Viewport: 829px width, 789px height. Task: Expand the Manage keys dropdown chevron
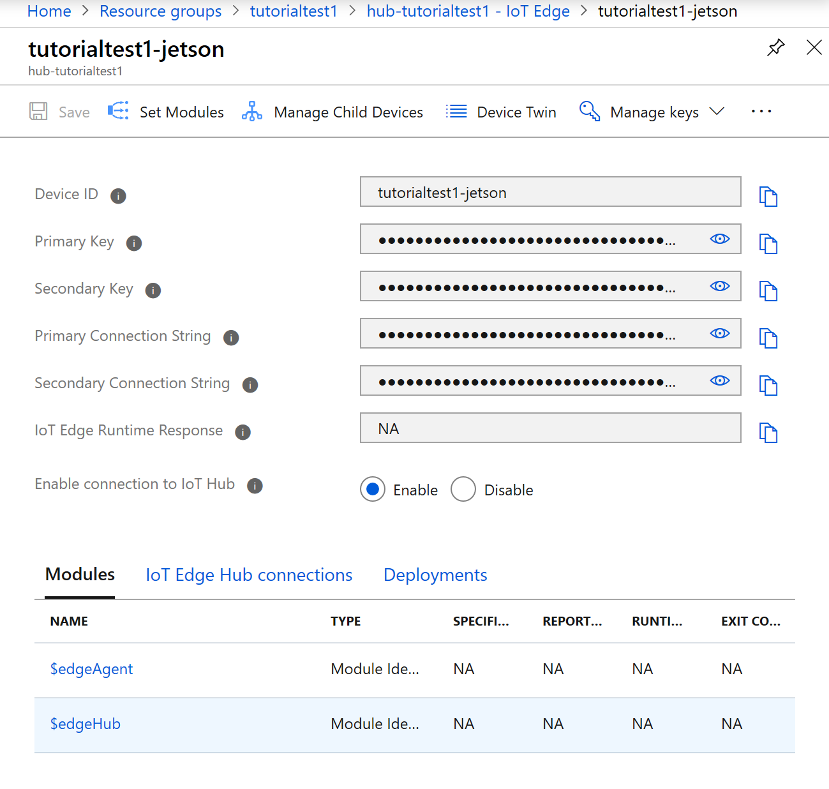pos(717,111)
